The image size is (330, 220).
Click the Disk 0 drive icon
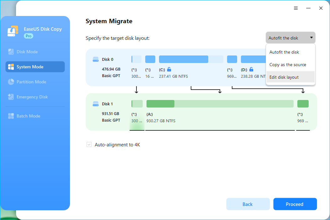click(x=96, y=59)
